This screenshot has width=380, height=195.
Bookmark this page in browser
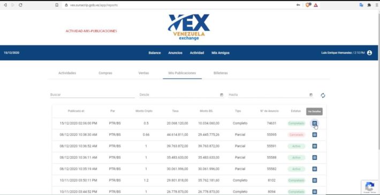[57, 5]
